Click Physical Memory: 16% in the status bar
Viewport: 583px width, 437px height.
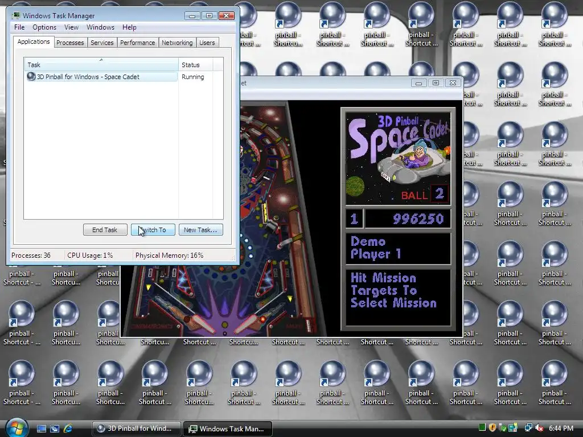click(169, 255)
